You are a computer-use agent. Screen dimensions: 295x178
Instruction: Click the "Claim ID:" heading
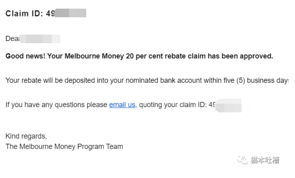(25, 13)
